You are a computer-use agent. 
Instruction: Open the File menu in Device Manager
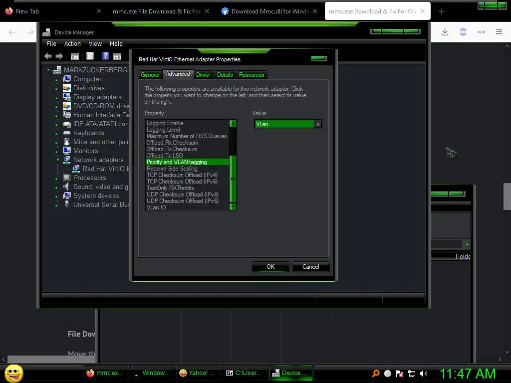(x=51, y=44)
